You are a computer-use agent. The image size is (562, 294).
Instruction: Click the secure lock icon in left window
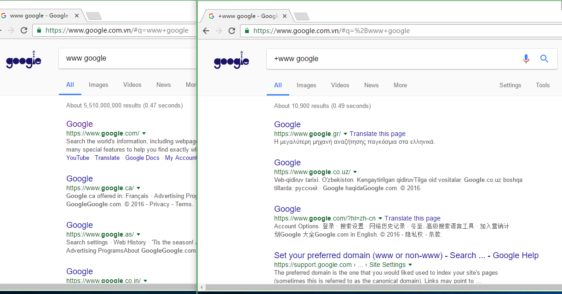[x=40, y=30]
